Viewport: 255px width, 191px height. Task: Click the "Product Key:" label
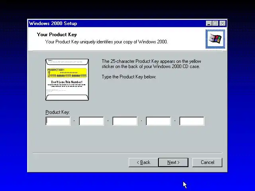pos(57,112)
